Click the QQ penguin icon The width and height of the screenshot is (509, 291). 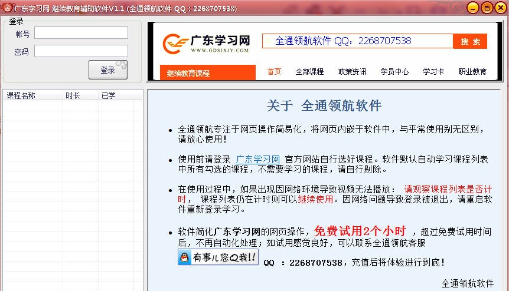(x=184, y=257)
